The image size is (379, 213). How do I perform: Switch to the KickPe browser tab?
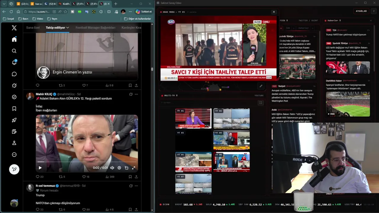tap(64, 4)
